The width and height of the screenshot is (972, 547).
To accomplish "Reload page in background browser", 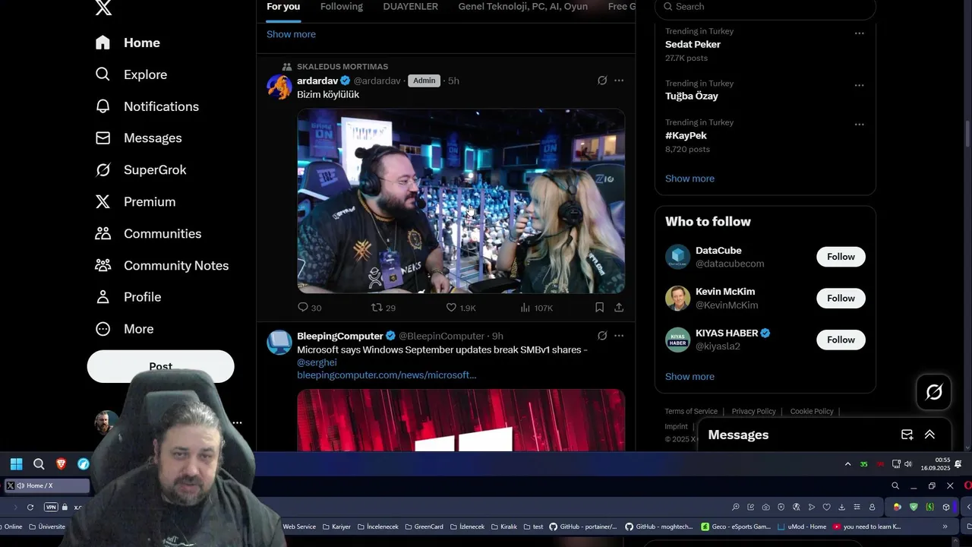I will point(30,507).
